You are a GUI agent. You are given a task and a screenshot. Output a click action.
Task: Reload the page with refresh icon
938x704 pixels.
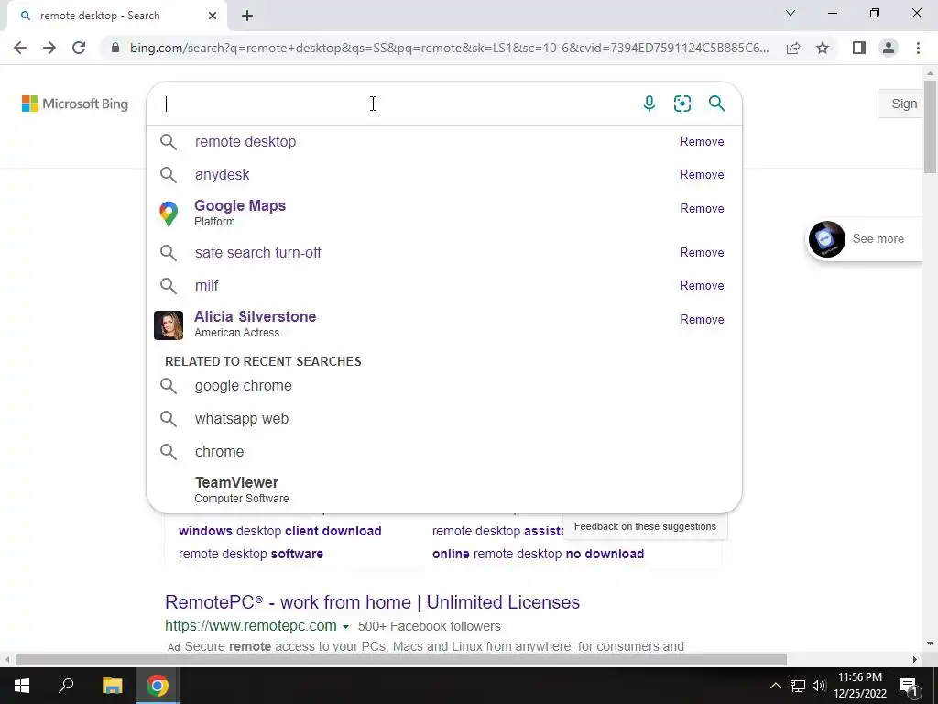(x=79, y=48)
